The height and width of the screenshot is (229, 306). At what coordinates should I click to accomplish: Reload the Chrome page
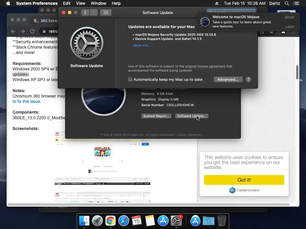click(32, 31)
